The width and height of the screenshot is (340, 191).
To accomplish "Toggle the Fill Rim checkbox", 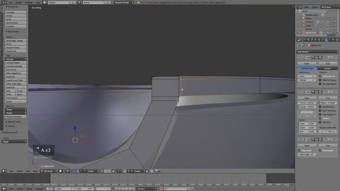I will [x=320, y=118].
